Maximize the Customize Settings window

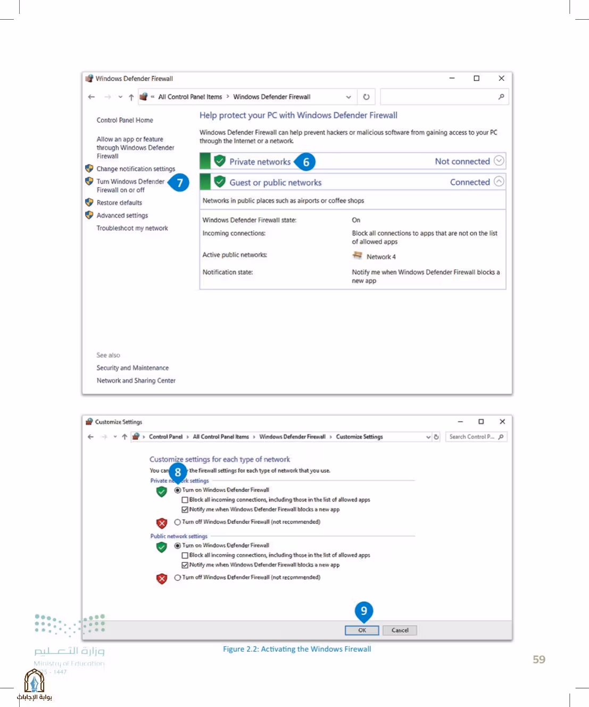point(481,422)
